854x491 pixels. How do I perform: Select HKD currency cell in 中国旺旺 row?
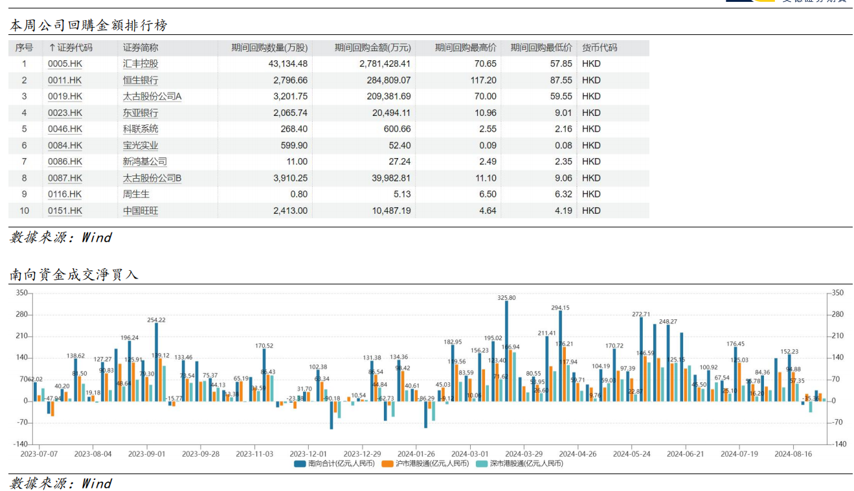(x=591, y=211)
